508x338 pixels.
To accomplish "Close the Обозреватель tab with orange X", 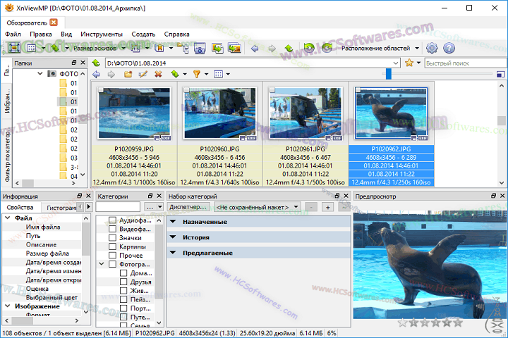I will coord(54,23).
